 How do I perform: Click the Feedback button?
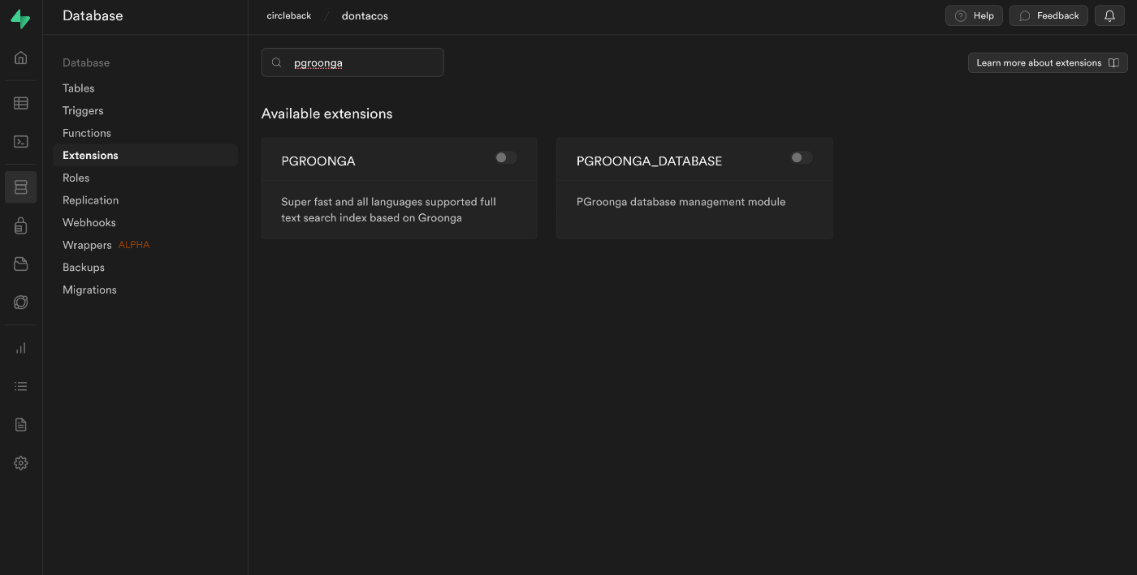tap(1048, 15)
